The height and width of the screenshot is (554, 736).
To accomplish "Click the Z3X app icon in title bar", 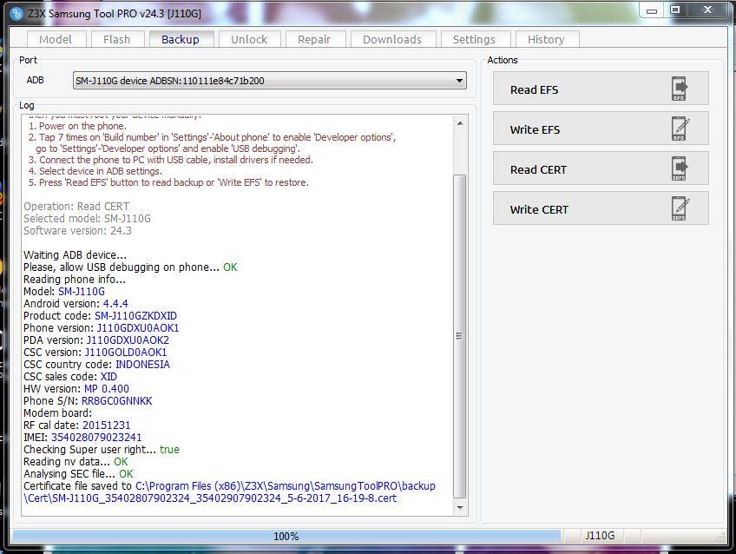I will (x=16, y=14).
